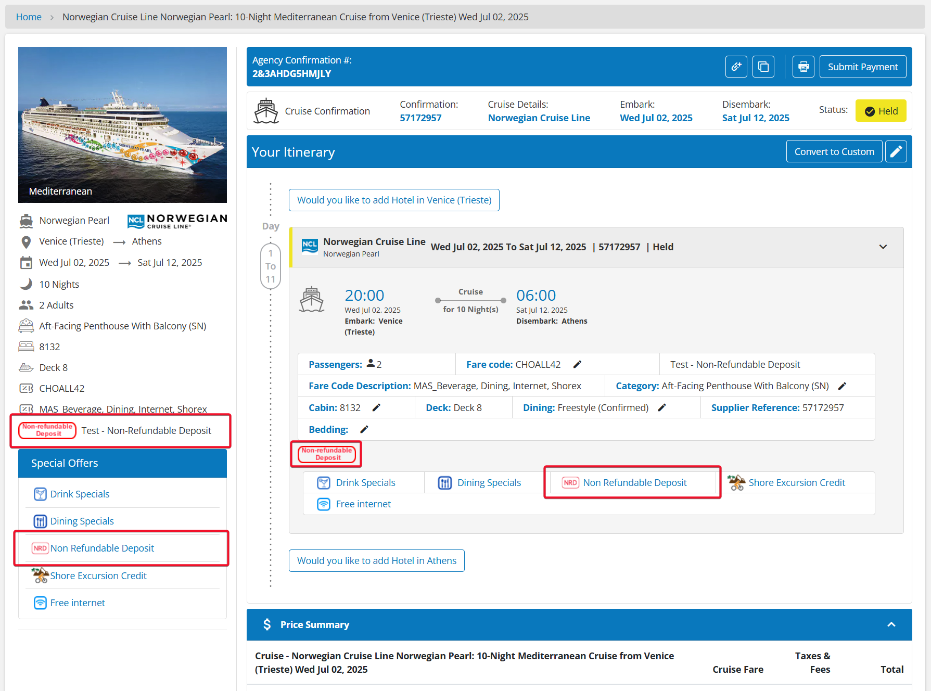Edit the fare code CHOALL42 pencil icon
The image size is (931, 691).
tap(577, 364)
